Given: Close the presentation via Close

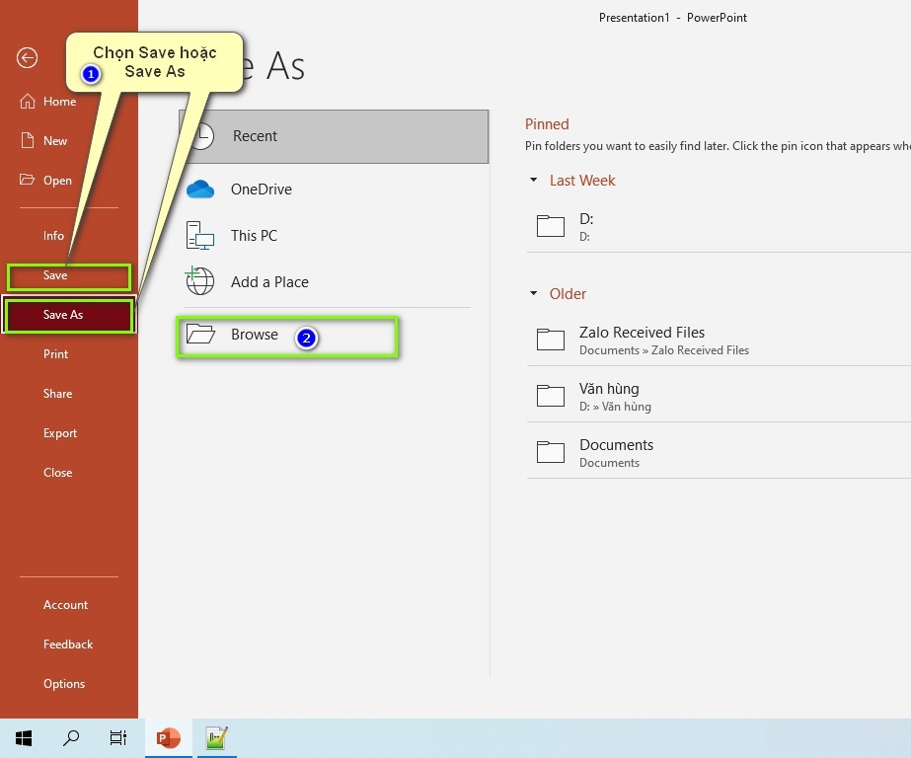Looking at the screenshot, I should 57,473.
